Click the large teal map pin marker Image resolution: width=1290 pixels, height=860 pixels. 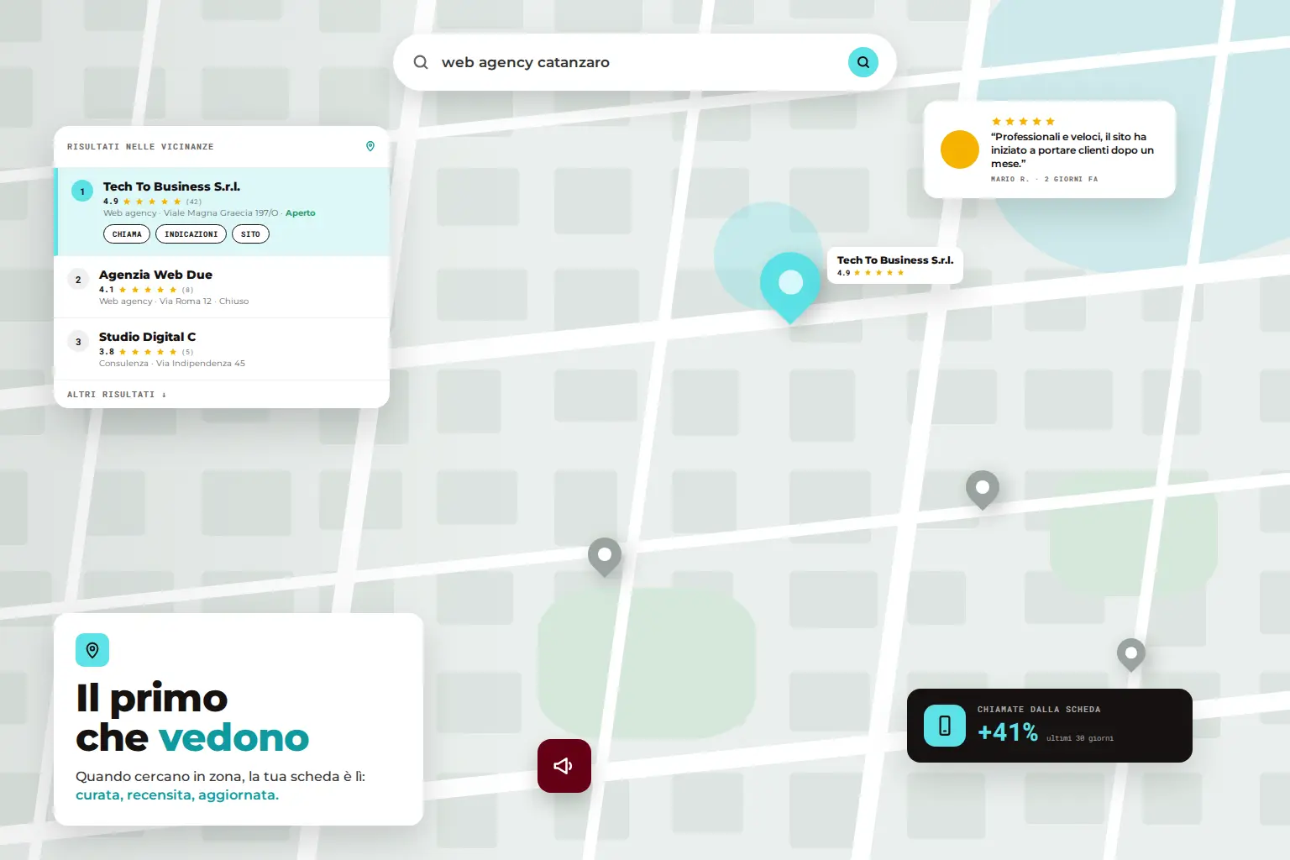790,287
